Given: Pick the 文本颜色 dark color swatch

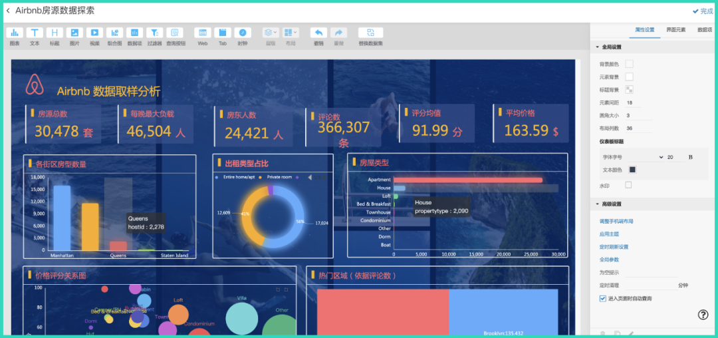Looking at the screenshot, I should click(632, 170).
